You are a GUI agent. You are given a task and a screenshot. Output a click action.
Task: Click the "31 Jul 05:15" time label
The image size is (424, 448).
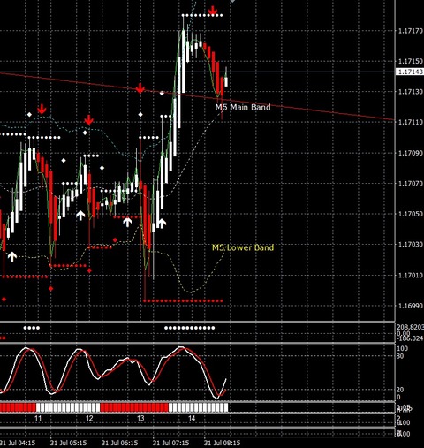point(68,443)
